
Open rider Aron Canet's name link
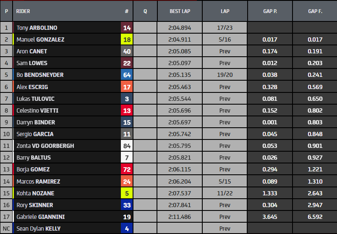coord(32,51)
